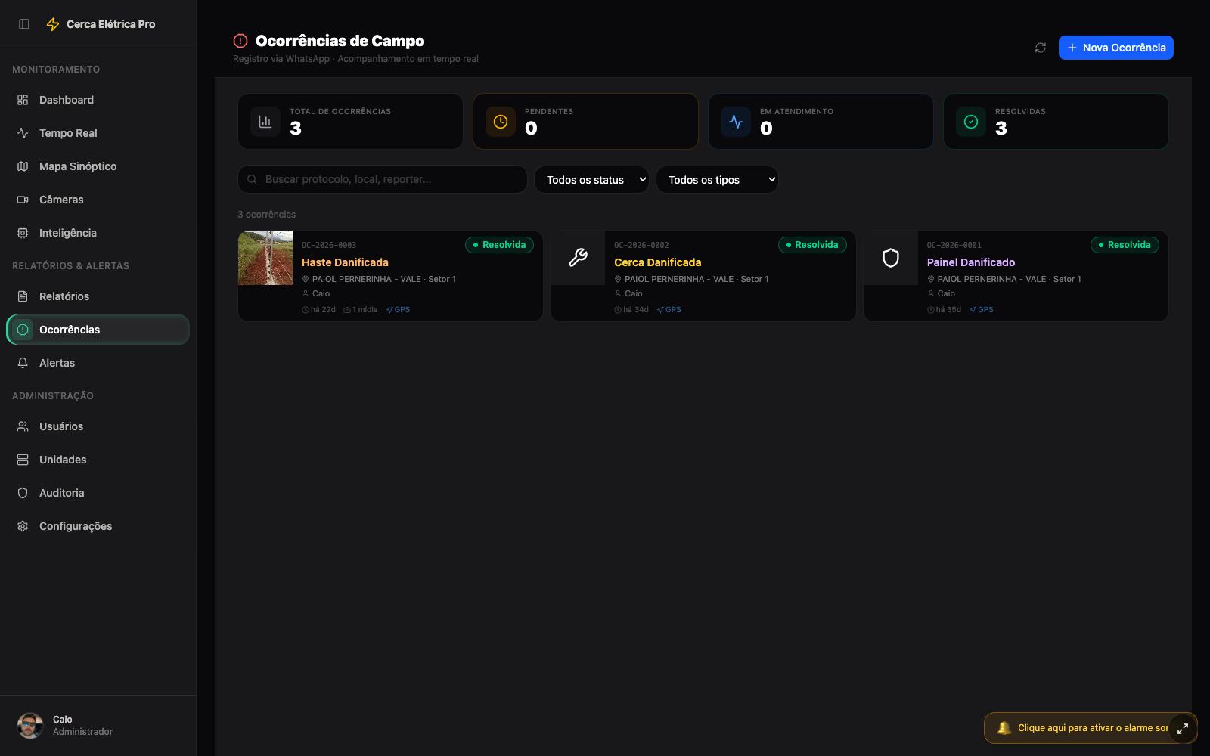The width and height of the screenshot is (1210, 756).
Task: Click the shield icon on Painel Danificado
Action: [x=891, y=258]
